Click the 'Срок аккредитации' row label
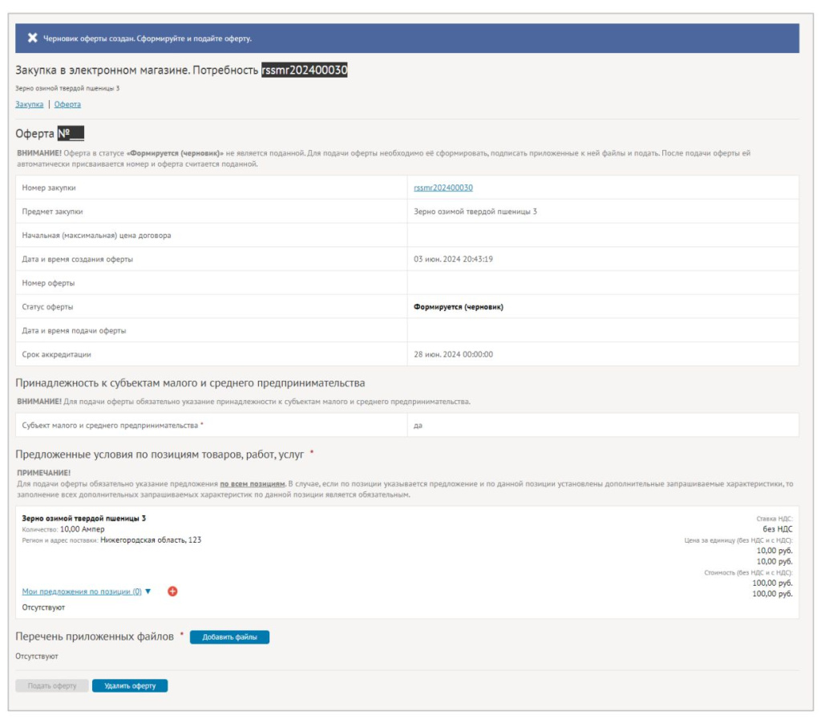Image resolution: width=821 pixels, height=719 pixels. coord(57,354)
